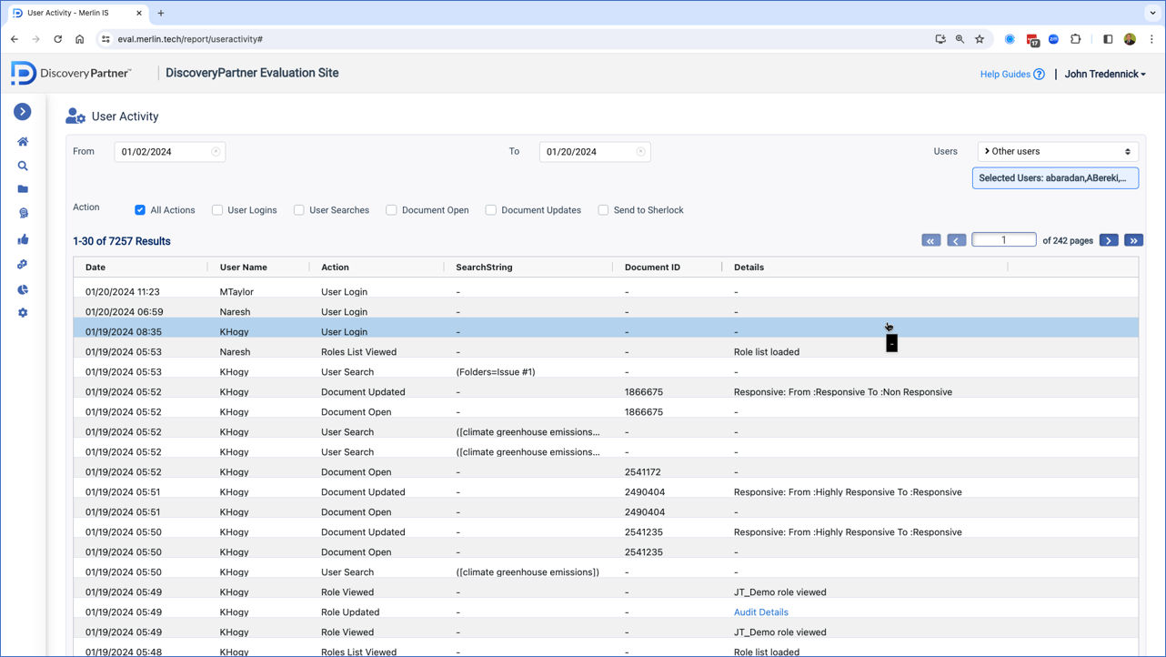Image resolution: width=1166 pixels, height=657 pixels.
Task: Open the browser tab list chevron
Action: point(1152,14)
